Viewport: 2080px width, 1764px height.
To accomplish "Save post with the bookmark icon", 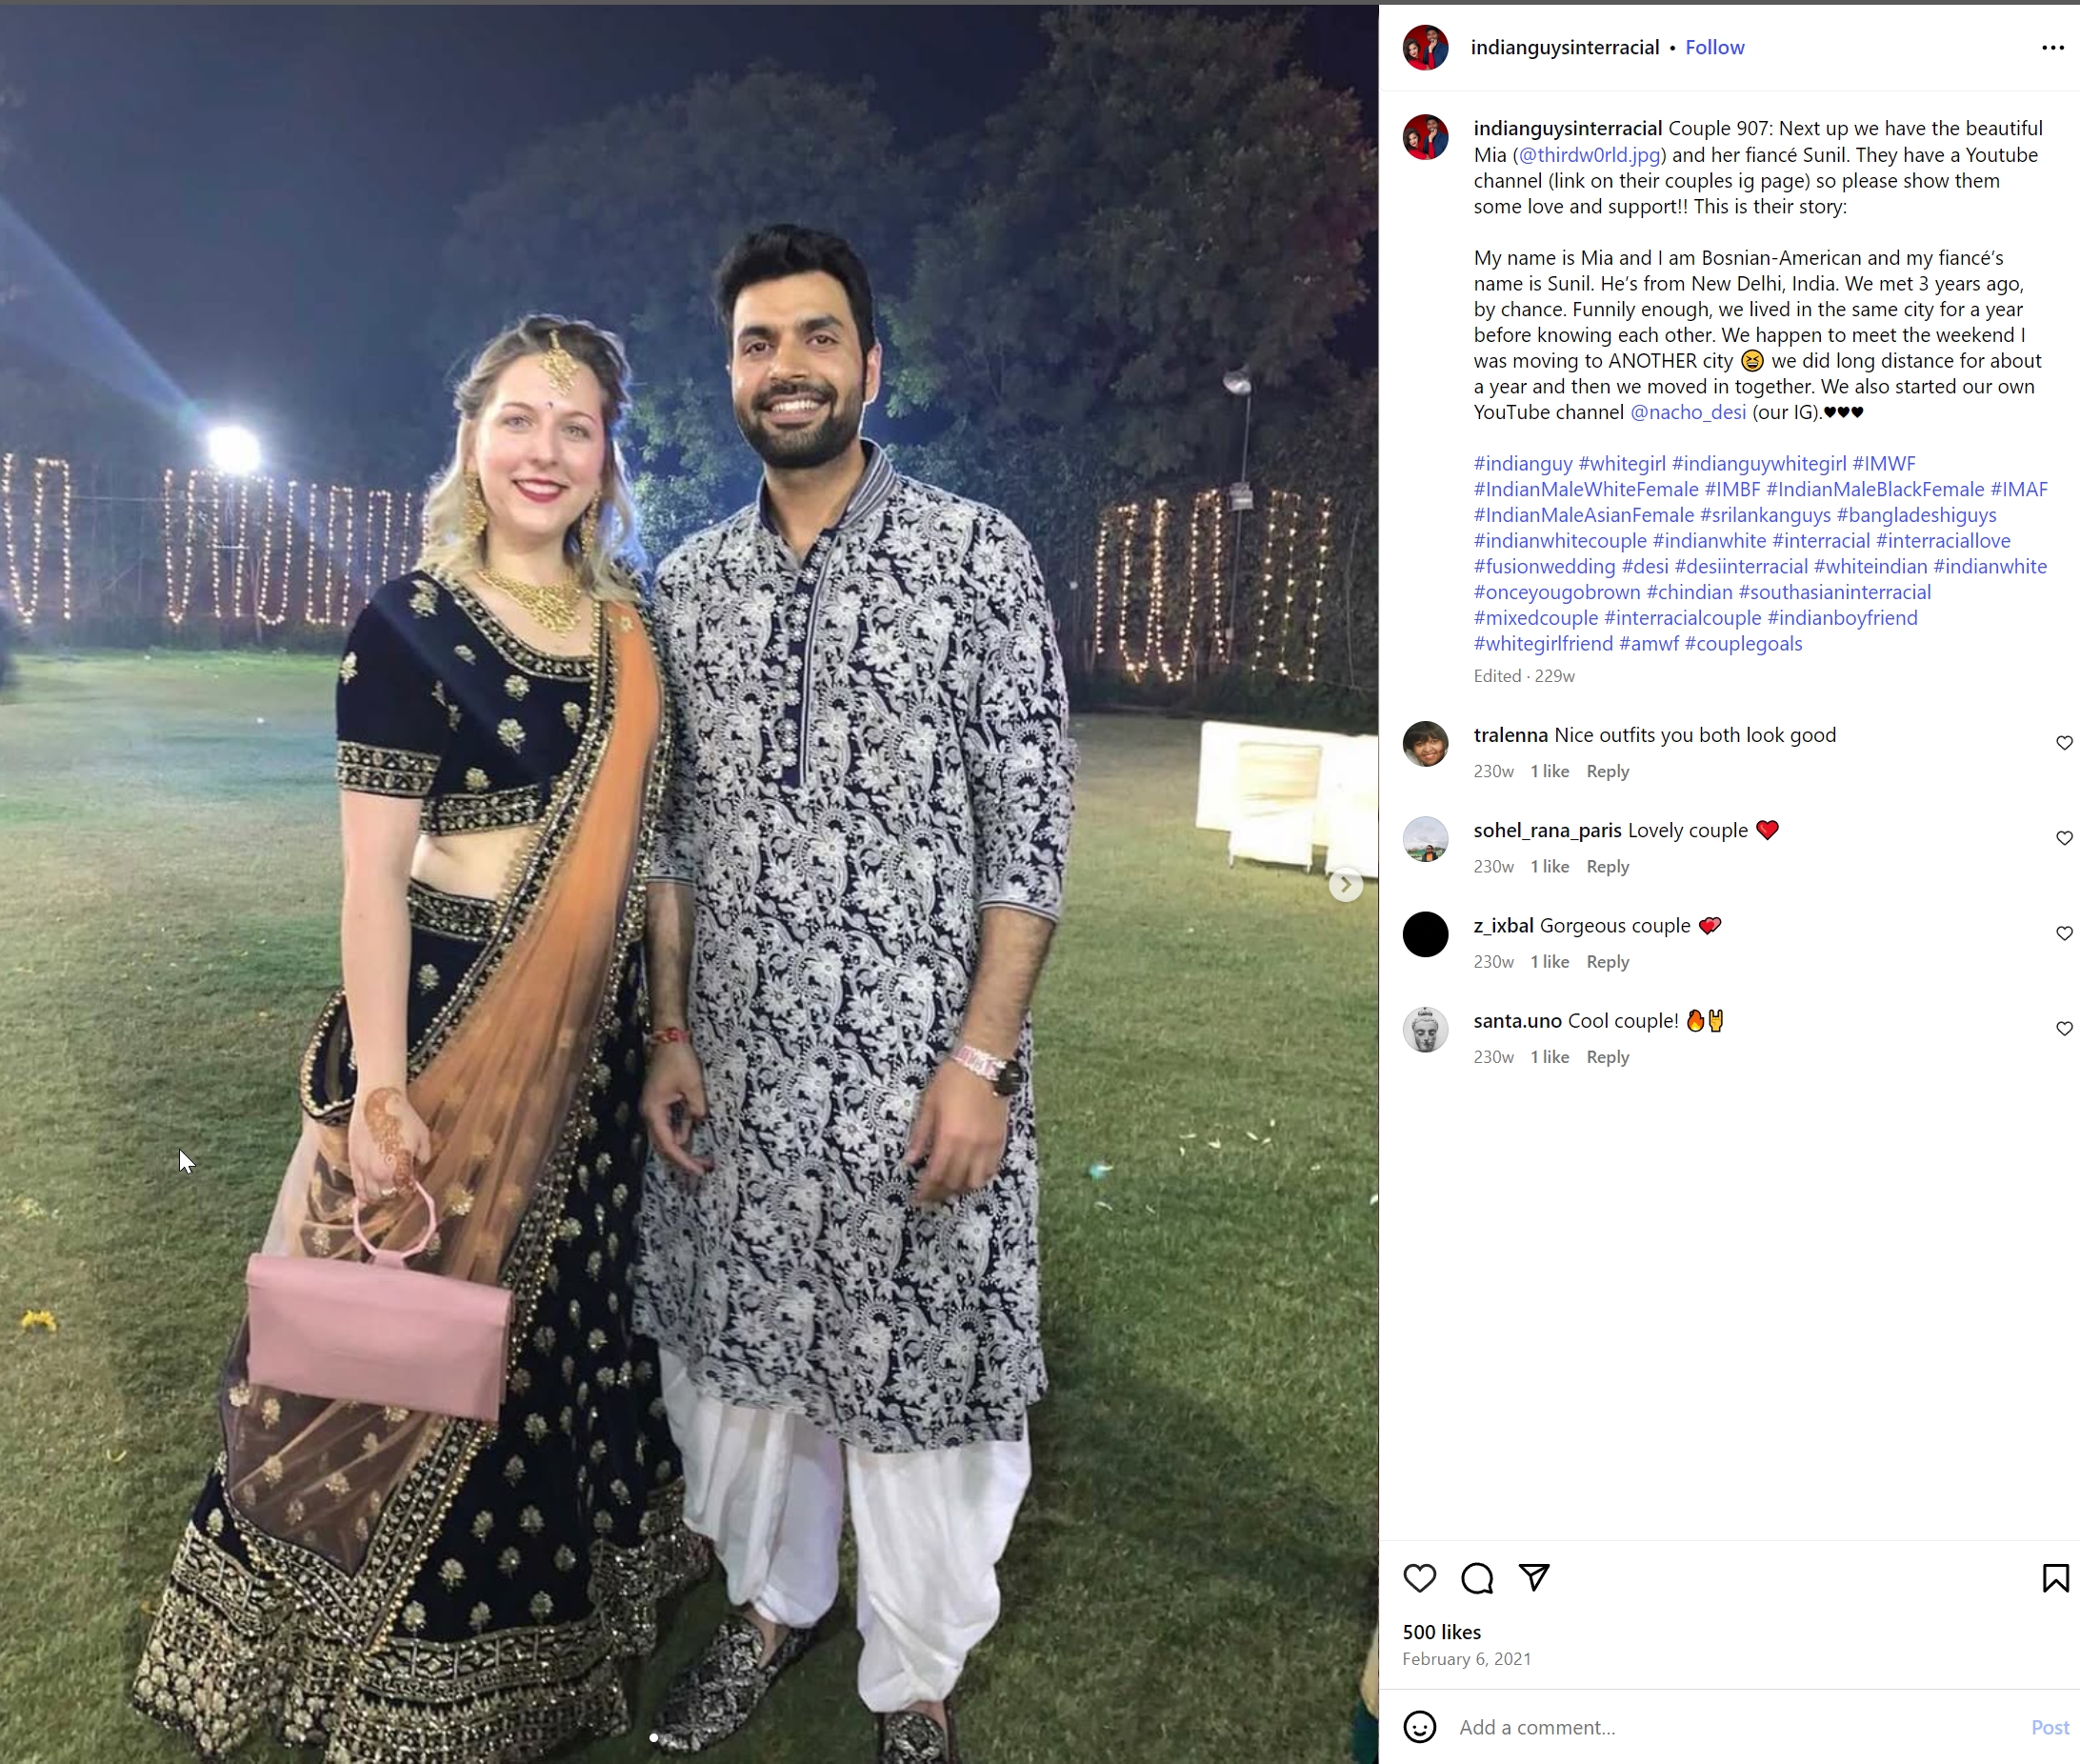I will click(x=2055, y=1578).
